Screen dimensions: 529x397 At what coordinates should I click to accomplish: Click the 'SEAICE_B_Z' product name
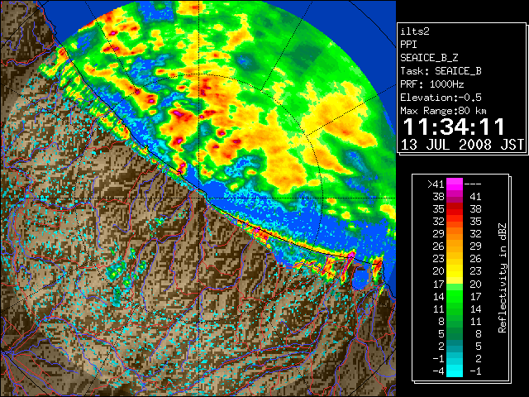tap(429, 58)
